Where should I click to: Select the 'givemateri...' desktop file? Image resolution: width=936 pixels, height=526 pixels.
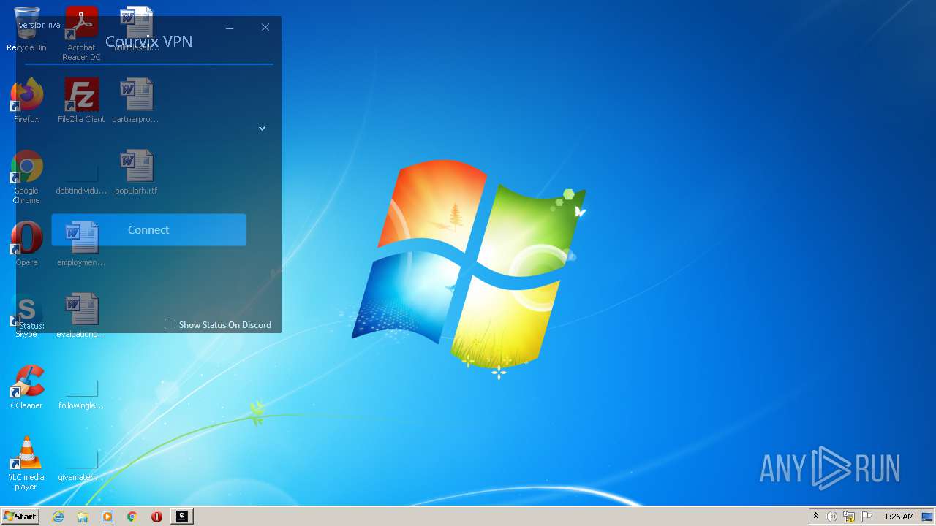(x=81, y=466)
